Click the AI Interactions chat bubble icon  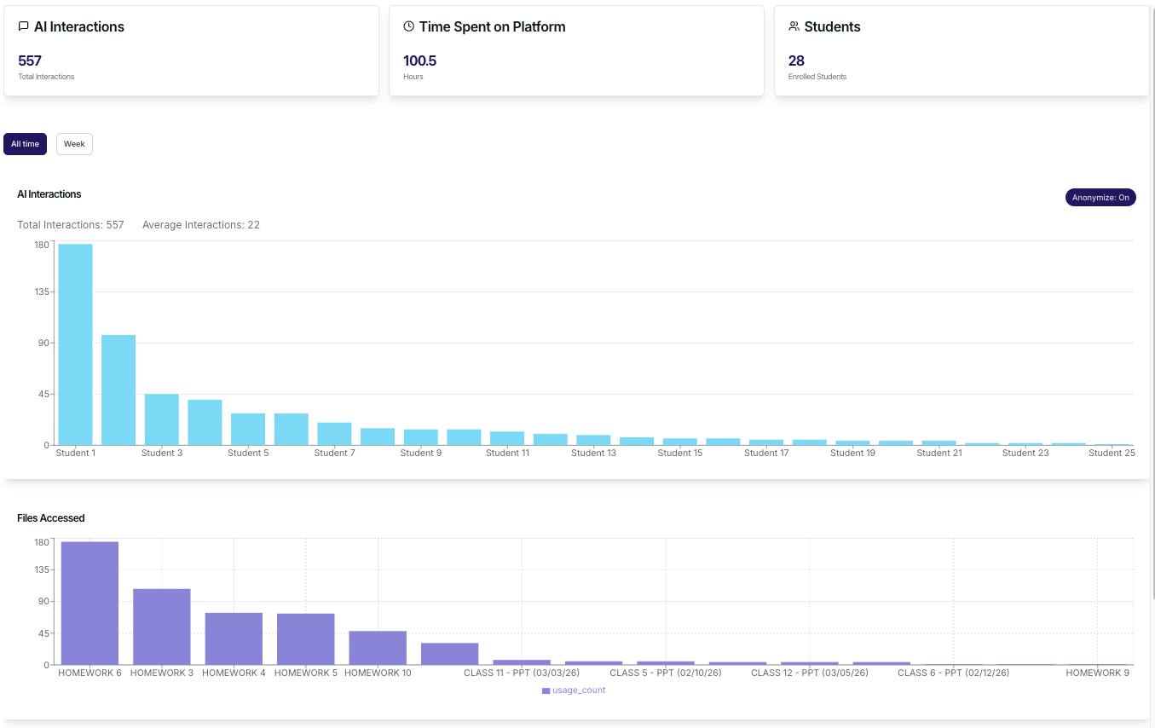[24, 26]
